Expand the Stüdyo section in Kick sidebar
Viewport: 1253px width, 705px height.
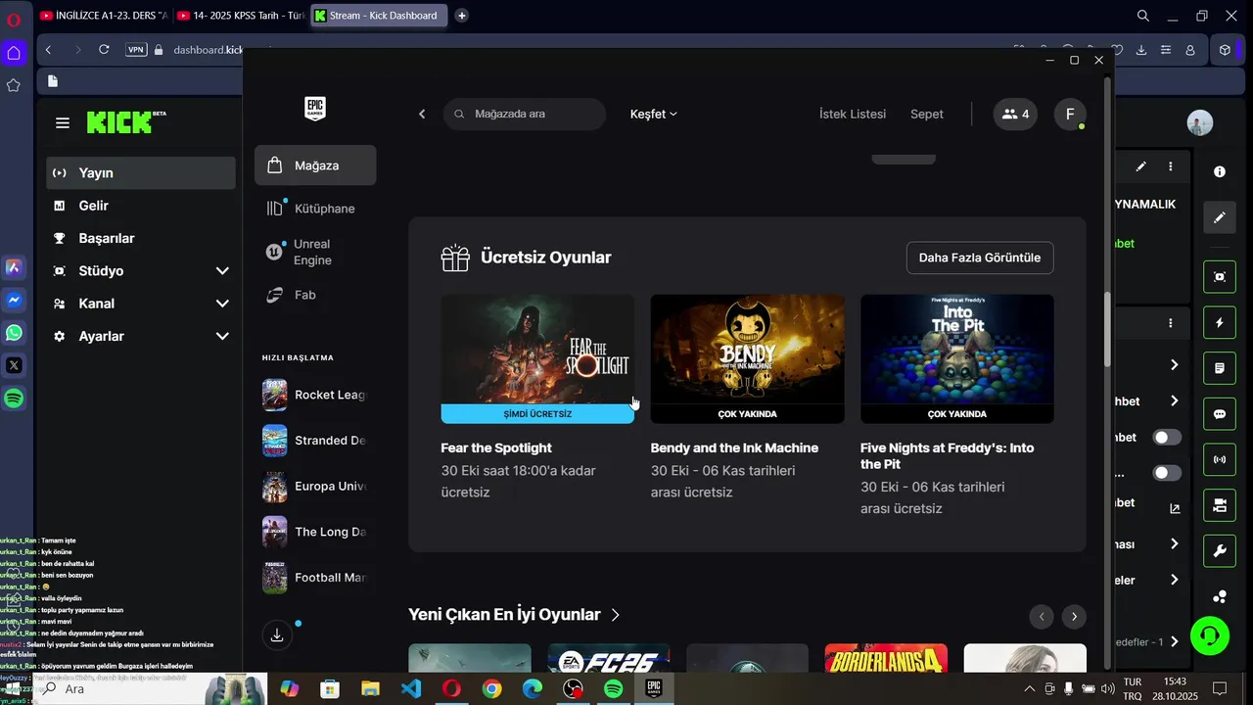click(222, 271)
